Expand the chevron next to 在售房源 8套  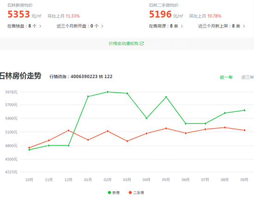[182, 26]
